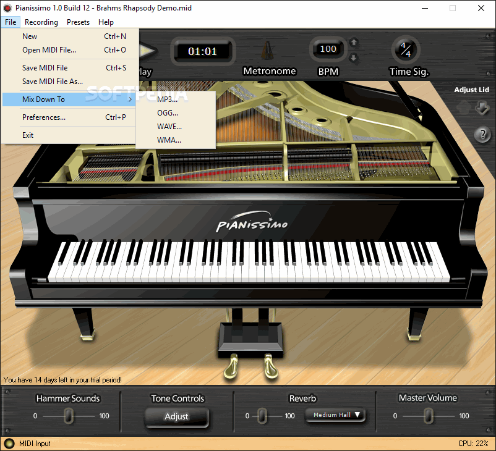Mix down to MP3...

[176, 99]
